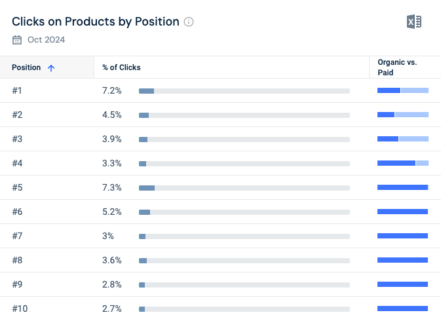Click the 7.3% bar for position #5
Screen dimensions: 441x319
coord(244,187)
